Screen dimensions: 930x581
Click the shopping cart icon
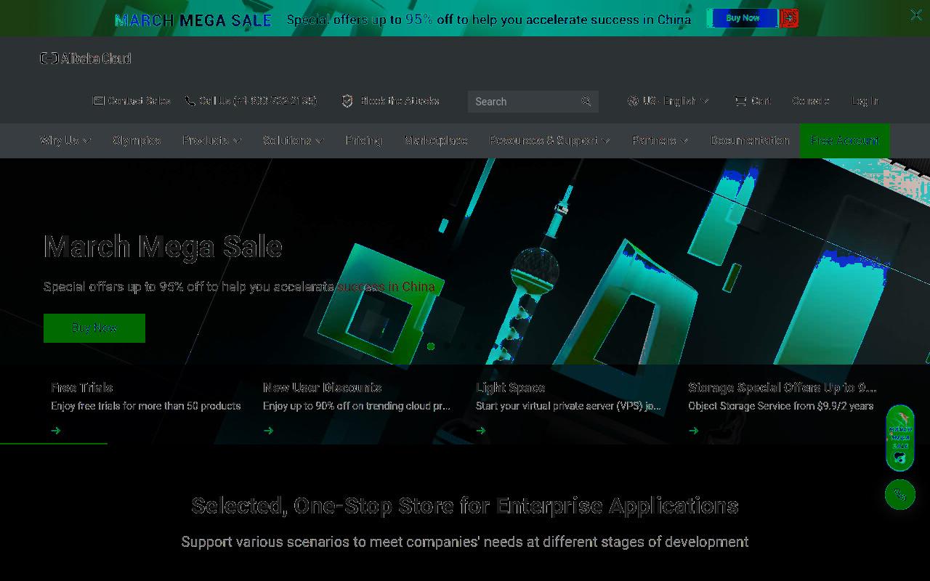[x=740, y=101]
